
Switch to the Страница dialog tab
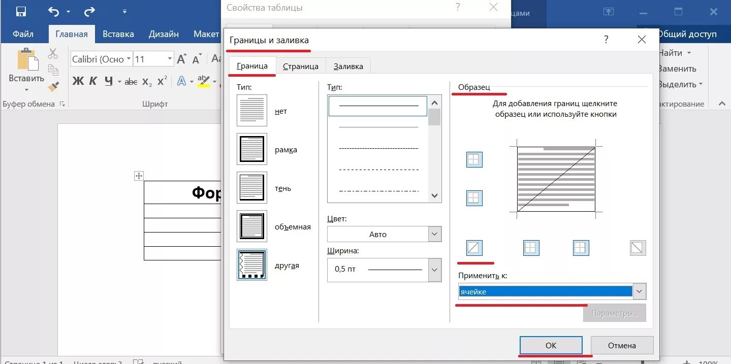click(301, 66)
